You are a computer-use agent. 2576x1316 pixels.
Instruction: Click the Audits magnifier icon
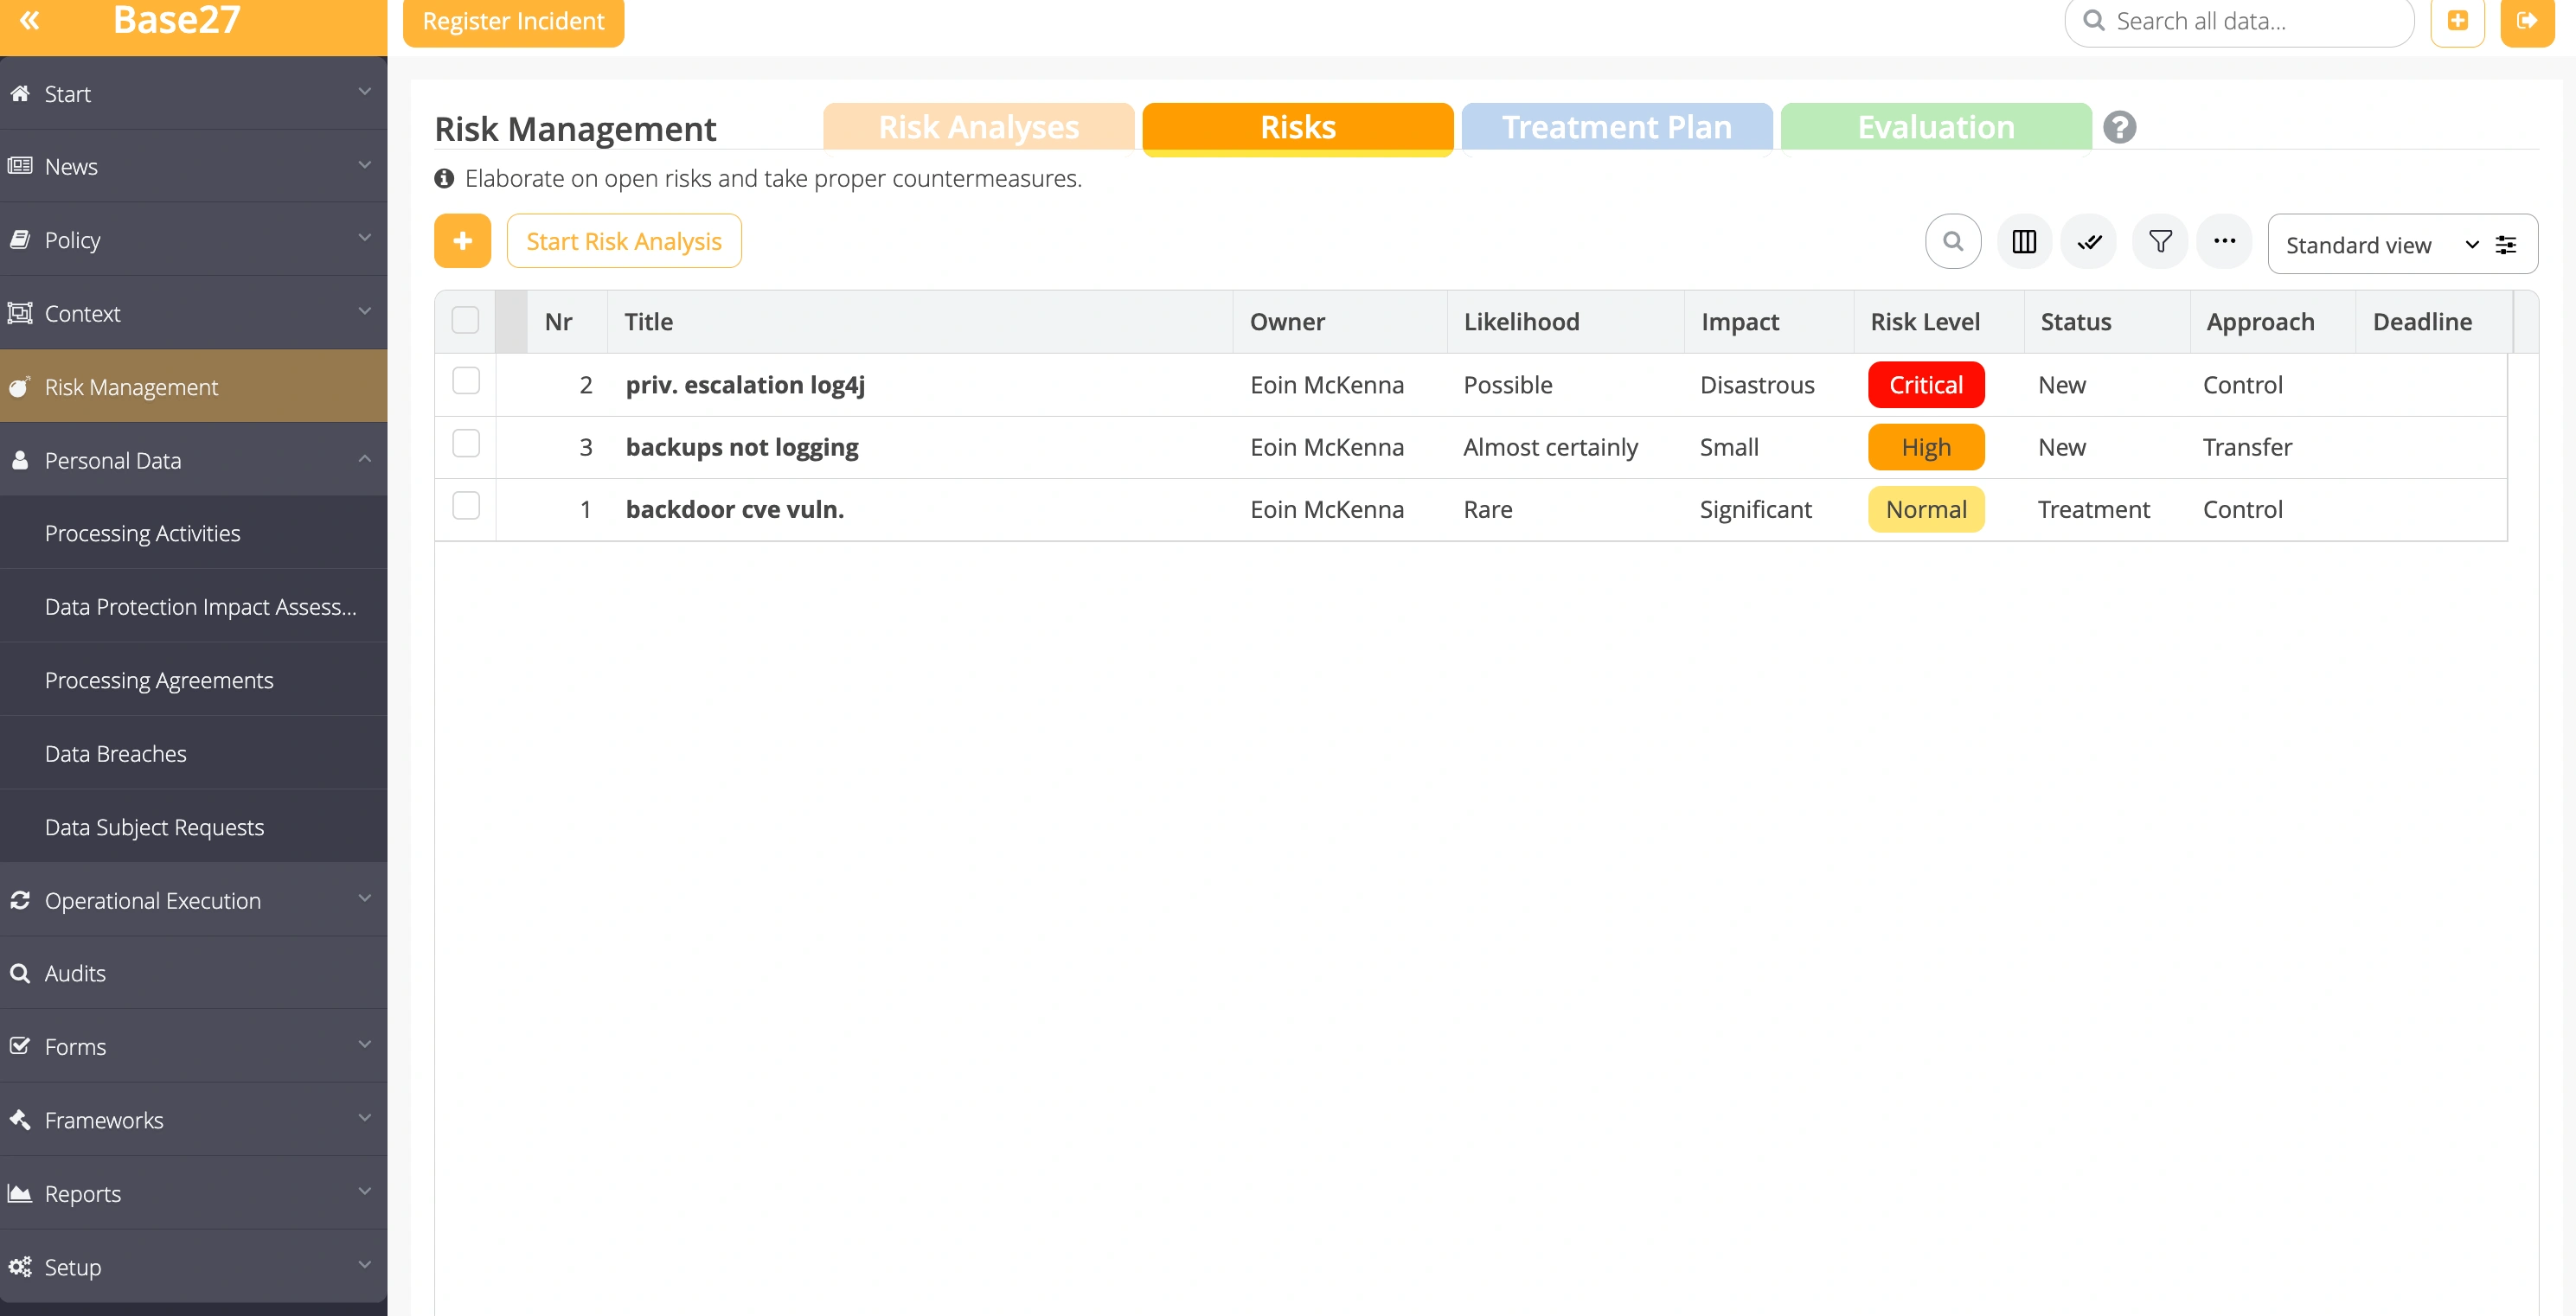[x=19, y=972]
